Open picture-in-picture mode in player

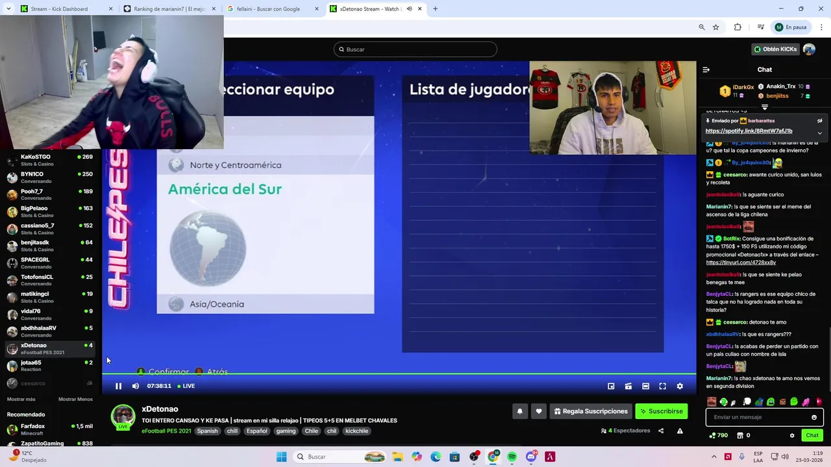(611, 386)
